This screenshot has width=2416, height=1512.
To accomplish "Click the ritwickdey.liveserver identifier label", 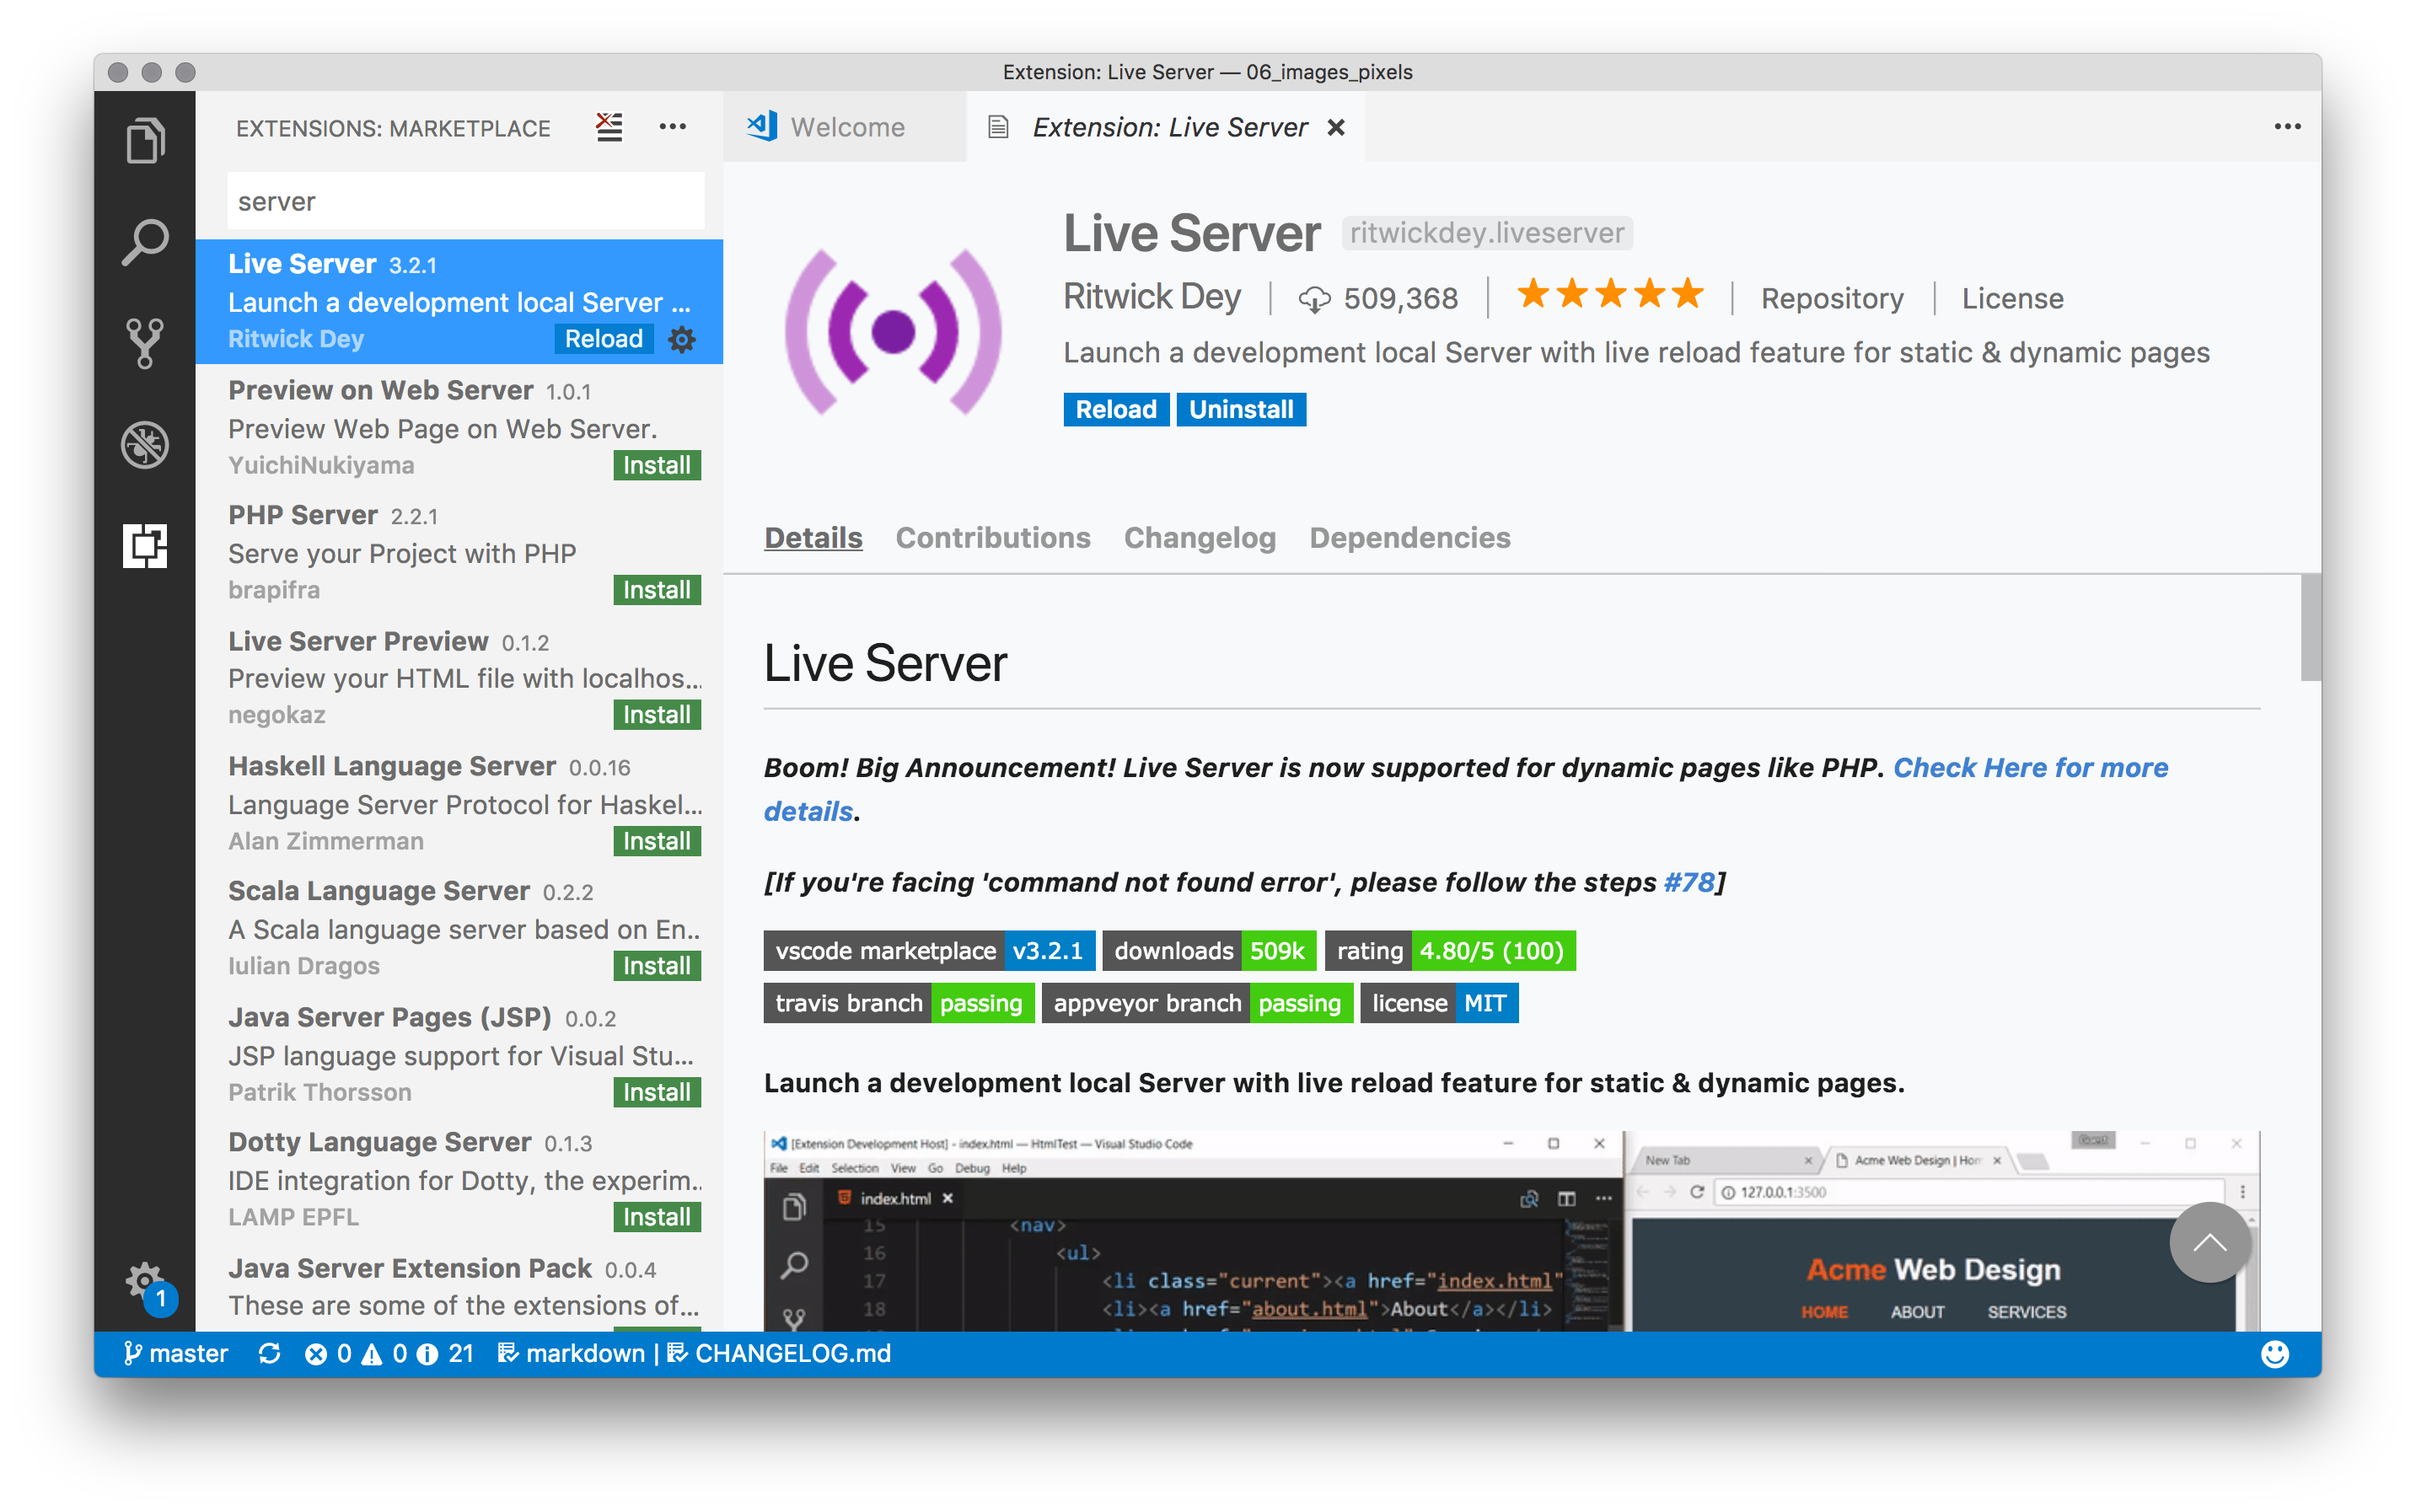I will 1486,233.
